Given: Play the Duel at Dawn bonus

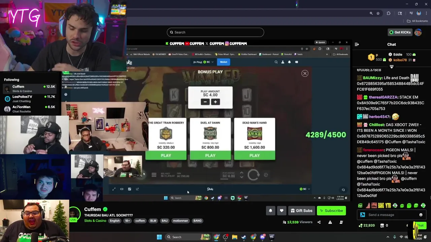Looking at the screenshot, I should click(210, 156).
